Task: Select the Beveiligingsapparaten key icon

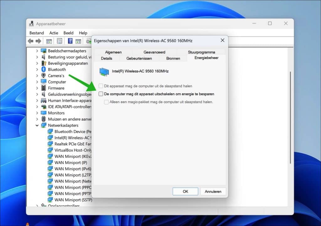Action: click(x=44, y=63)
